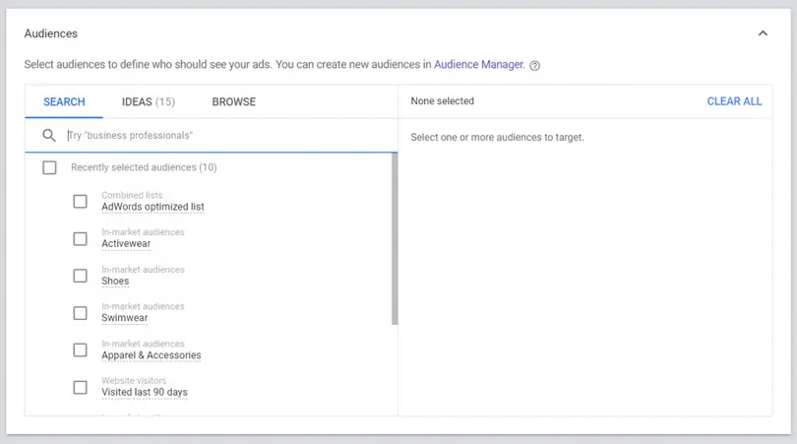Switch to the Browse tab
The image size is (797, 444).
coord(233,101)
